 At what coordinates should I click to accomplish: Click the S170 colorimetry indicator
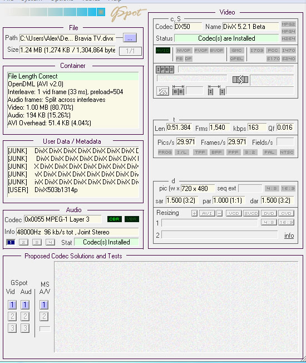273,58
